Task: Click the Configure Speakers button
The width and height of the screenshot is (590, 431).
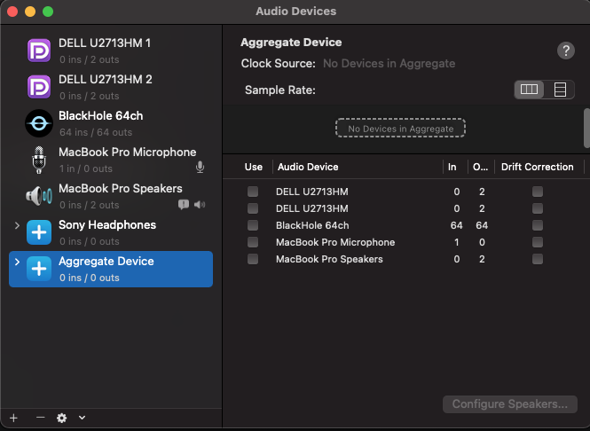Action: (510, 404)
